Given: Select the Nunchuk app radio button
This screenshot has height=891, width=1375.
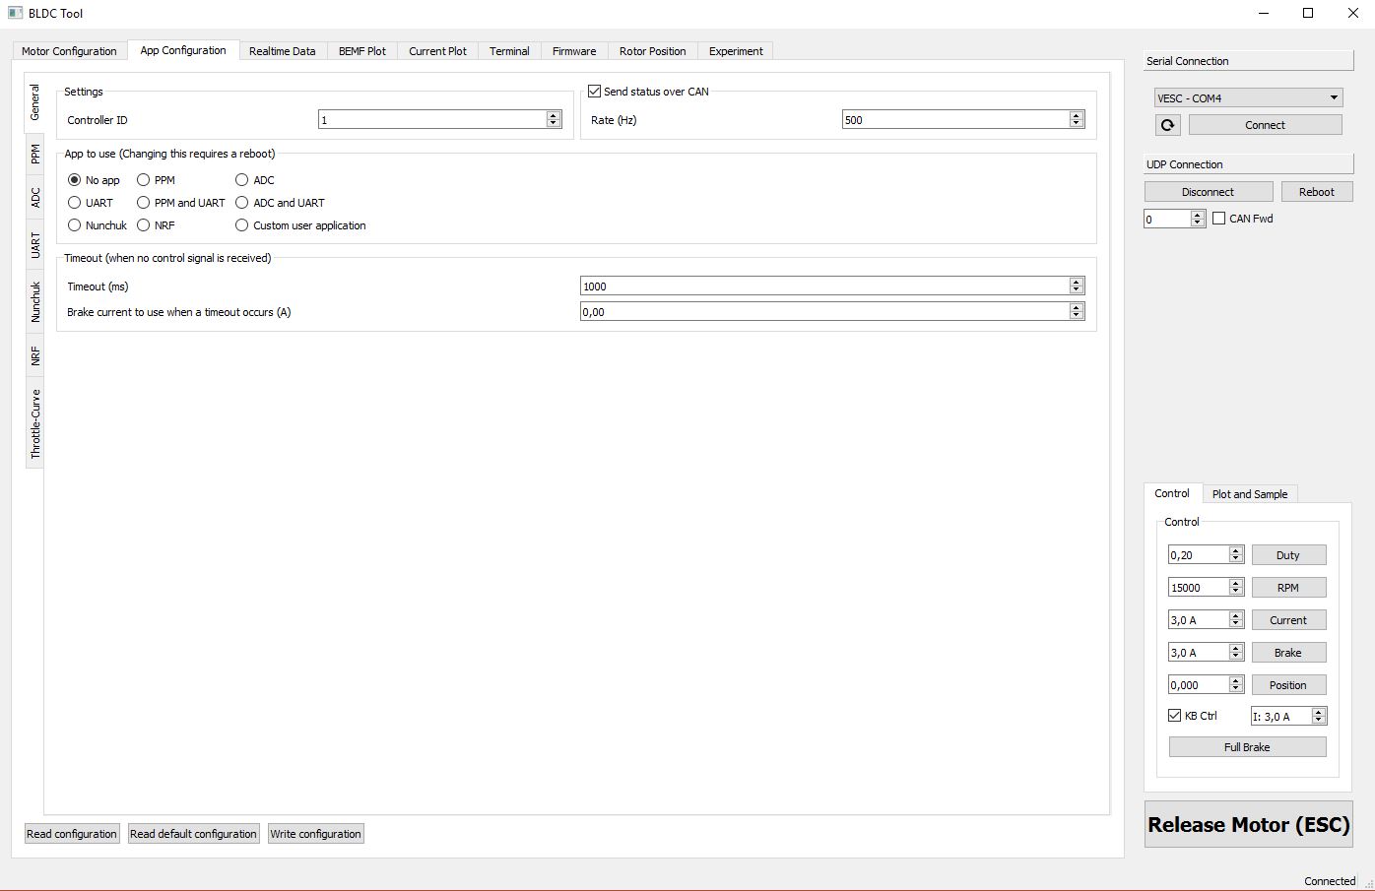Looking at the screenshot, I should tap(75, 225).
